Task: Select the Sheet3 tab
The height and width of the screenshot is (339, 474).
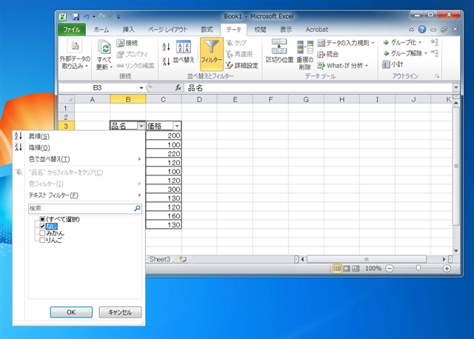Action: click(x=160, y=259)
